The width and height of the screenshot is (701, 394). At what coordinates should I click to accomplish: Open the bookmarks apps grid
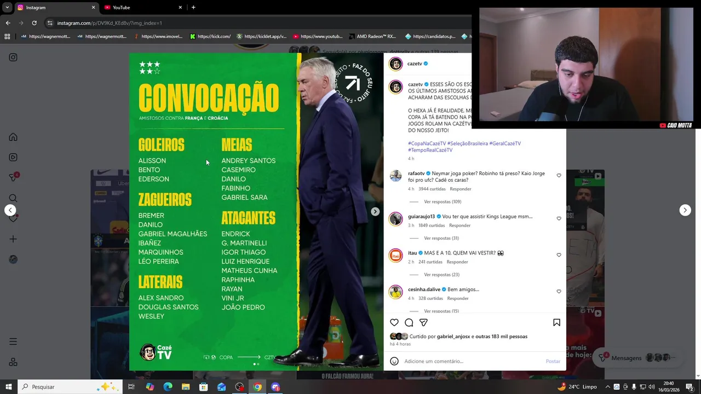(x=7, y=37)
